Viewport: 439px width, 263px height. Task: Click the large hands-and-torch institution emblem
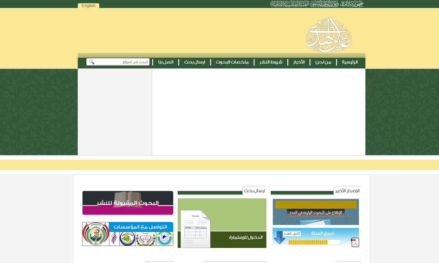coord(95,234)
